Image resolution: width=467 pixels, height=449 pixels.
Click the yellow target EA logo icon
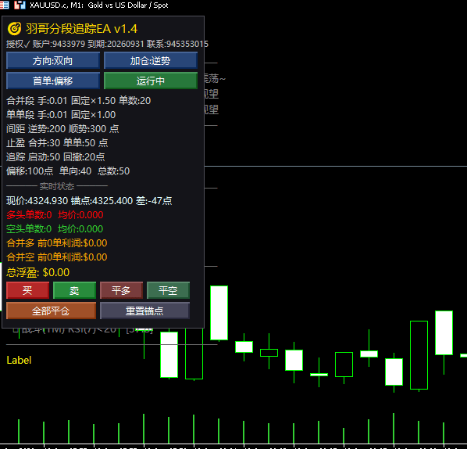(x=14, y=29)
